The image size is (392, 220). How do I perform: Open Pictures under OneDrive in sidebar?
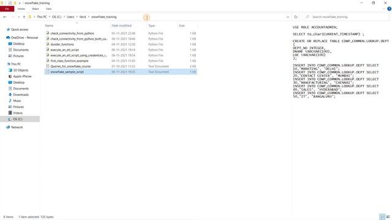coord(18,56)
